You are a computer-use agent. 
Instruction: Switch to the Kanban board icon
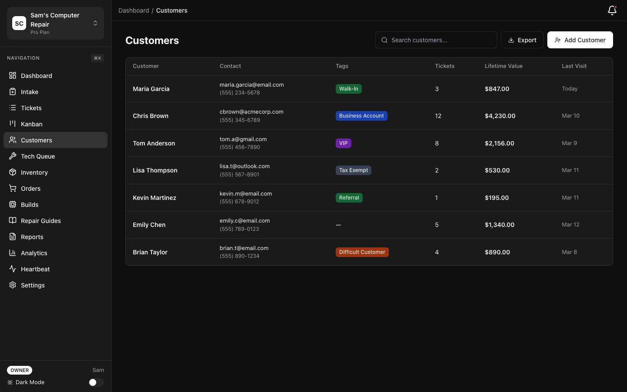(13, 124)
